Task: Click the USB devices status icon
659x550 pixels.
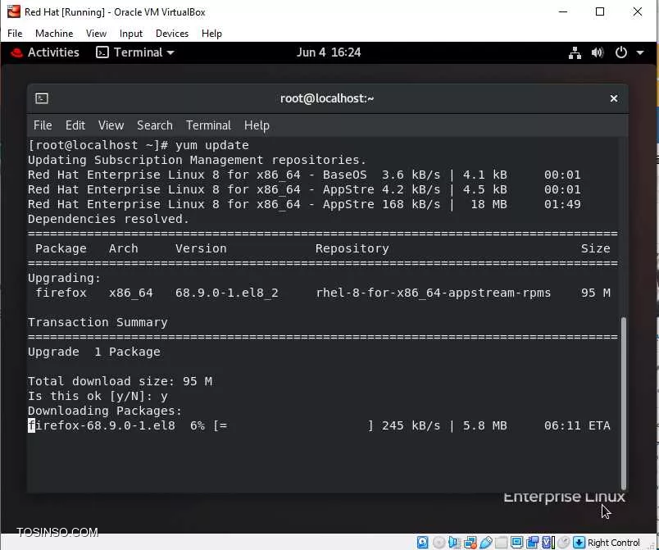Action: [486, 543]
